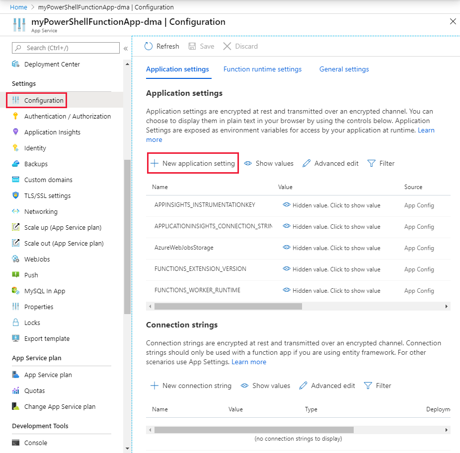Screen dimensions: 460x453
Task: Click Scale out (App Service plan) icon
Action: pyautogui.click(x=15, y=243)
